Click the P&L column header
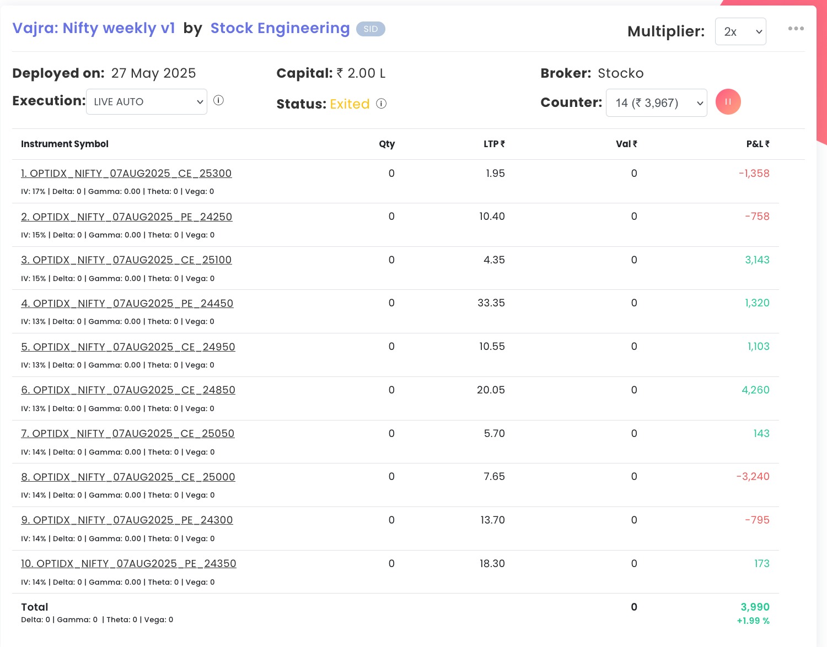The height and width of the screenshot is (647, 827). tap(758, 144)
